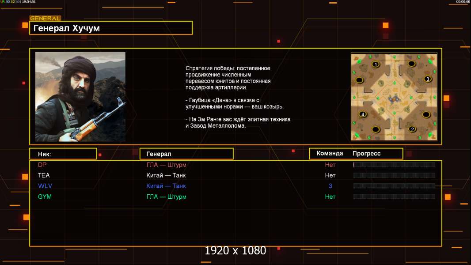Click the timer in the top-right corner
Image resolution: width=471 pixels, height=265 pixels.
pos(463,2)
